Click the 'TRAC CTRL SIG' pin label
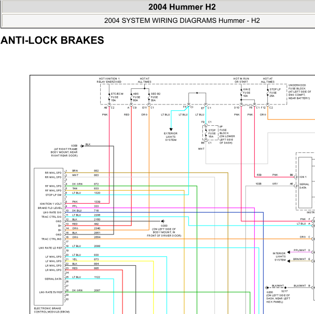The width and height of the screenshot is (315, 314). point(51,217)
